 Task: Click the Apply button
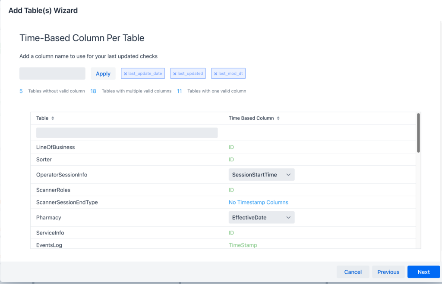[103, 74]
